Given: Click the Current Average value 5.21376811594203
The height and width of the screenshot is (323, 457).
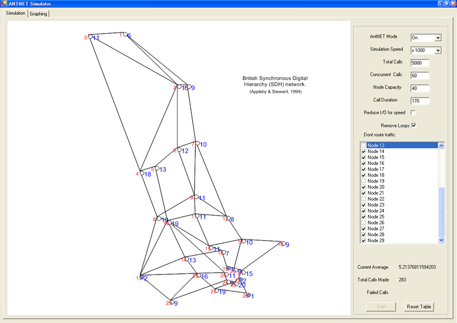Looking at the screenshot, I should [x=417, y=267].
